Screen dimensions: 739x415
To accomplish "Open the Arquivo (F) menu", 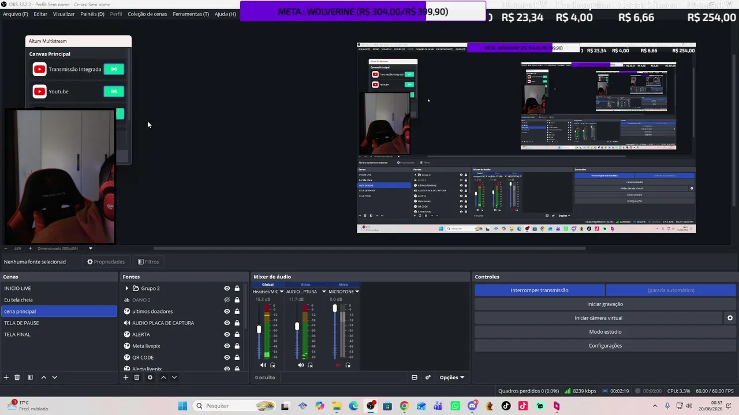I will [x=16, y=14].
